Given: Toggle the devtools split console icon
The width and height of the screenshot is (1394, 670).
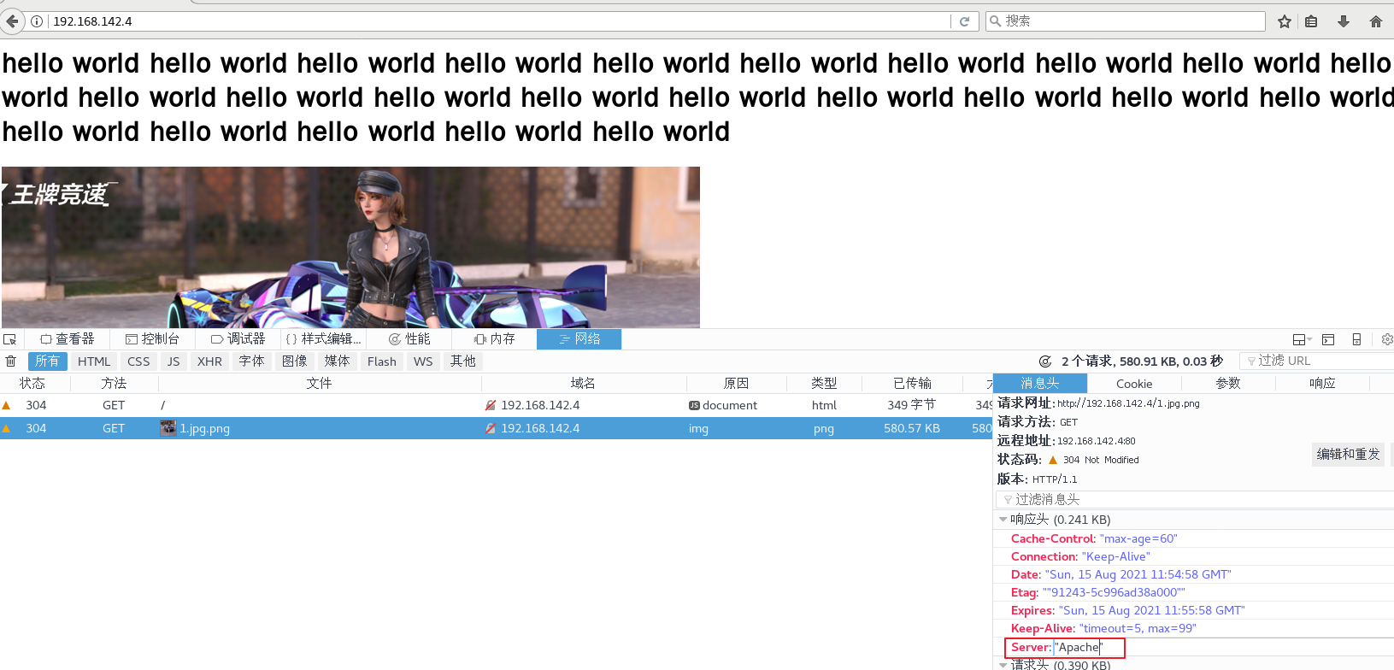Looking at the screenshot, I should 1328,339.
